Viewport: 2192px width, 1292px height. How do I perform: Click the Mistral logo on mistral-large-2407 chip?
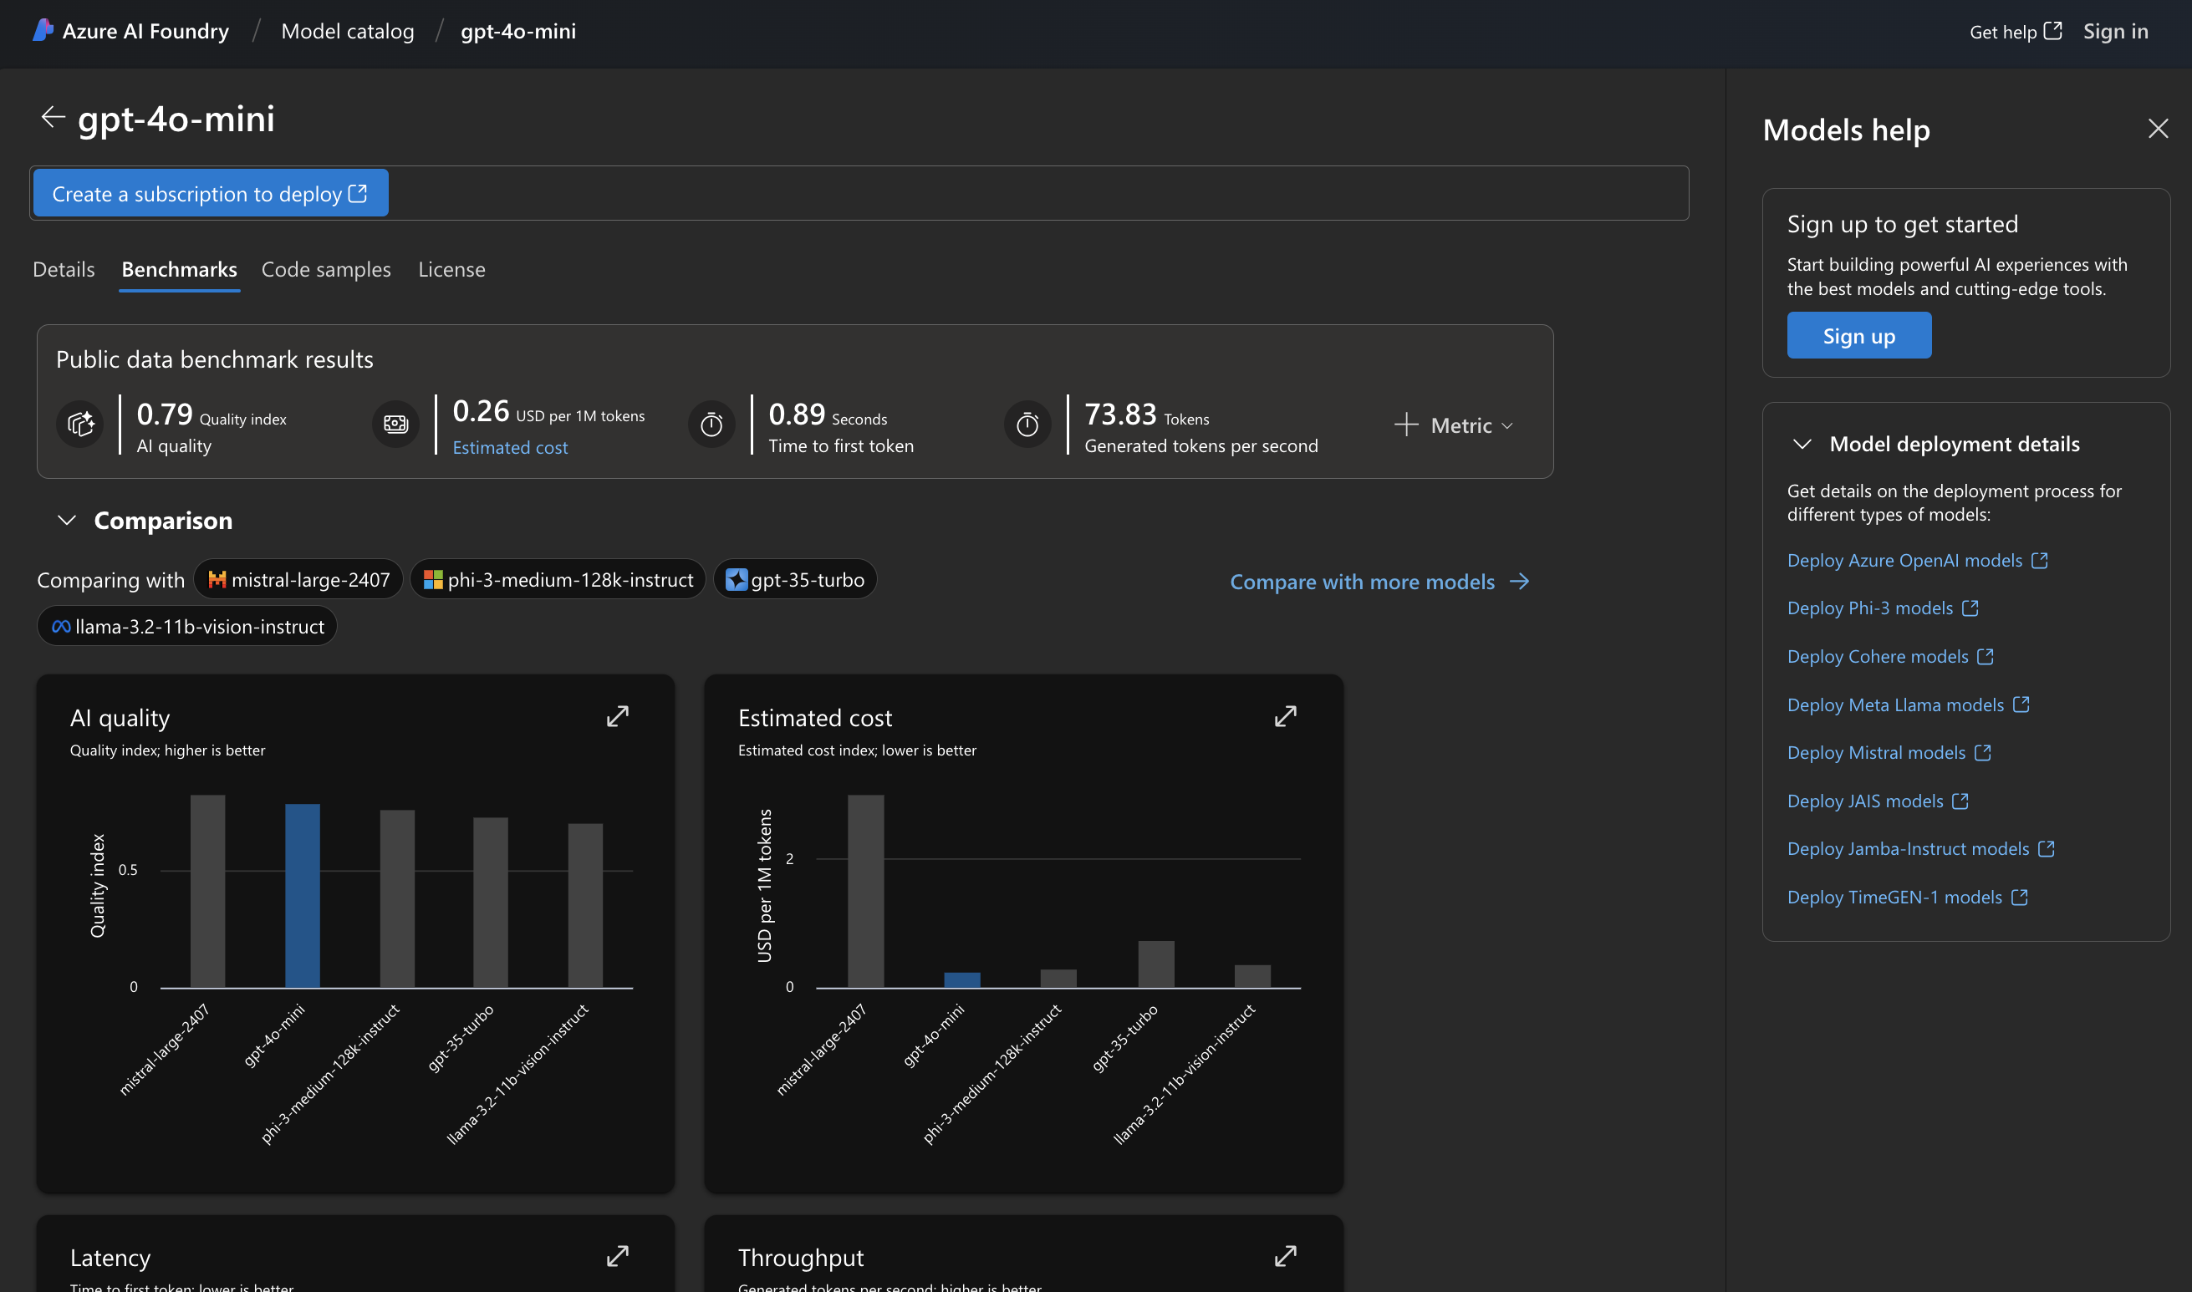click(x=217, y=580)
